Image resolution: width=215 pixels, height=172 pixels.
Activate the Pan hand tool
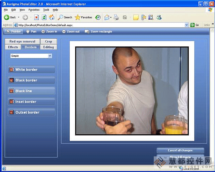(x=31, y=32)
